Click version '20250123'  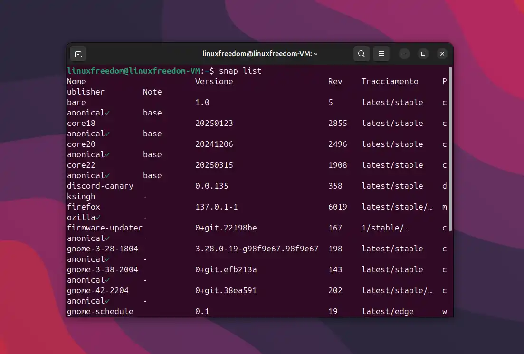click(214, 123)
